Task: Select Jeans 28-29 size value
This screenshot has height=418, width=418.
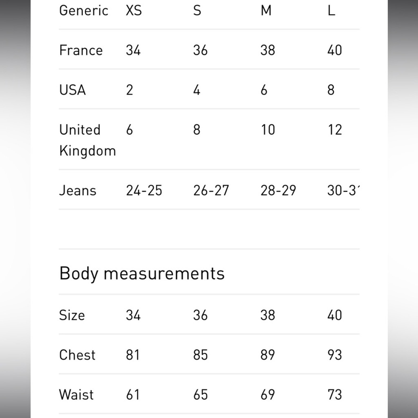Action: 278,190
